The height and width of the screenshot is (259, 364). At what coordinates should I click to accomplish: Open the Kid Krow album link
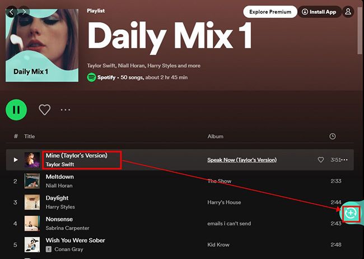point(218,244)
